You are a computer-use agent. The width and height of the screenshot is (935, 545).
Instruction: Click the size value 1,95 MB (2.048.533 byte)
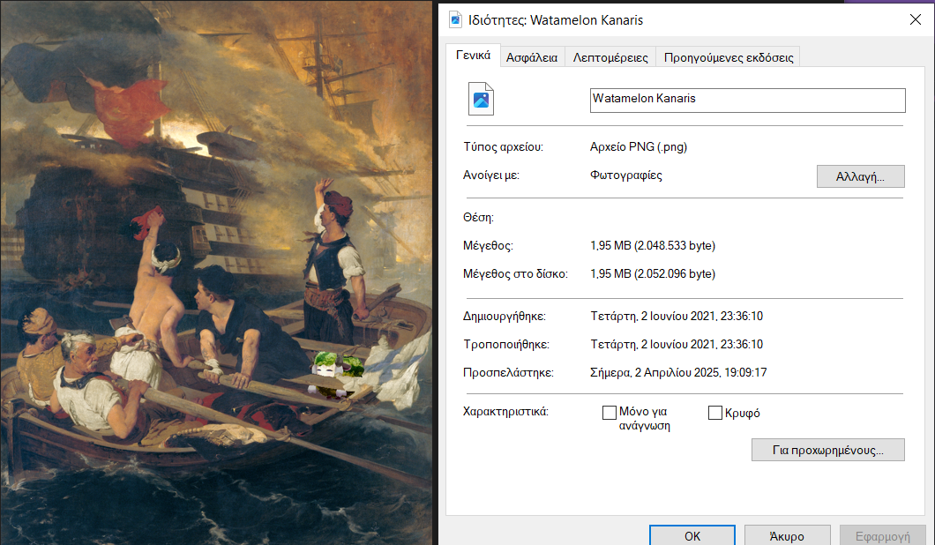tap(653, 246)
